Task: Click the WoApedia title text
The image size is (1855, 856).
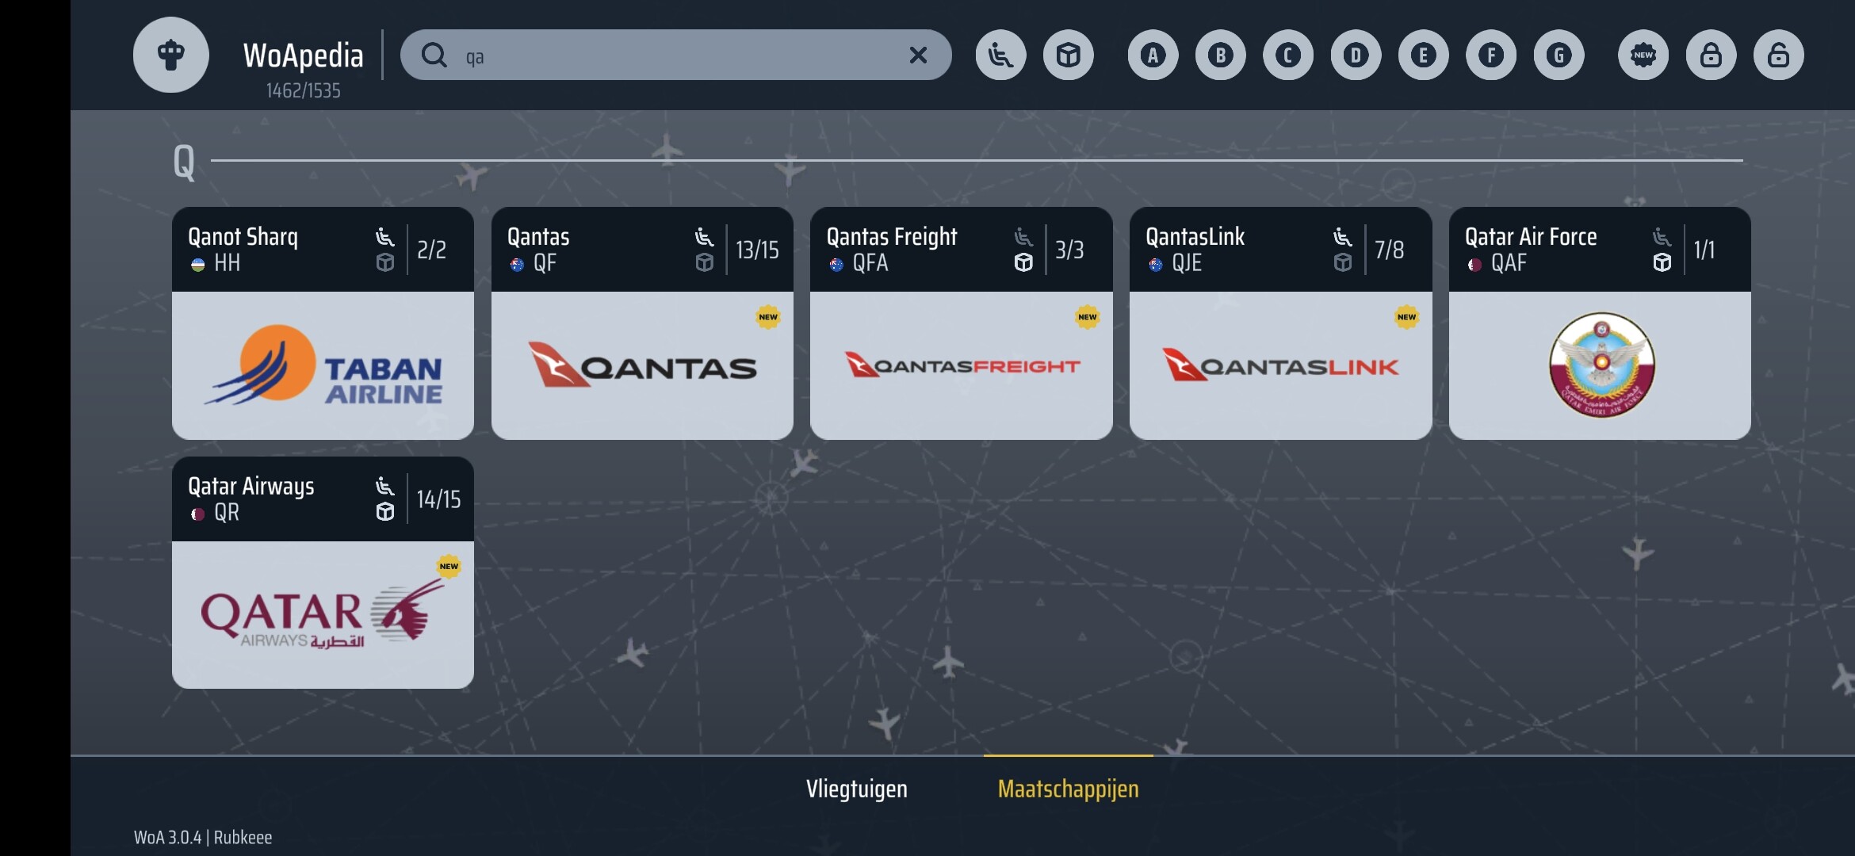Action: click(x=303, y=55)
